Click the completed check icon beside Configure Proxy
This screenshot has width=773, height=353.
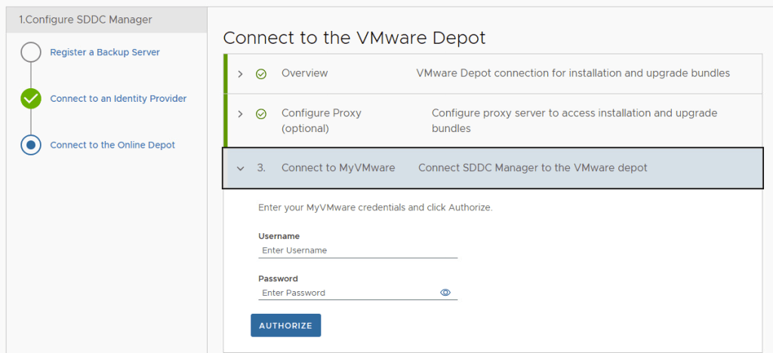tap(261, 114)
